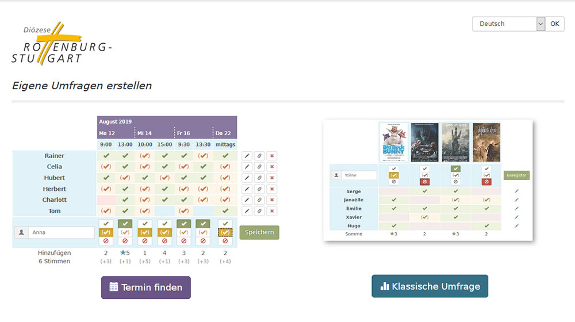
Task: Click the person icon beside the Anna field
Action: tap(21, 233)
